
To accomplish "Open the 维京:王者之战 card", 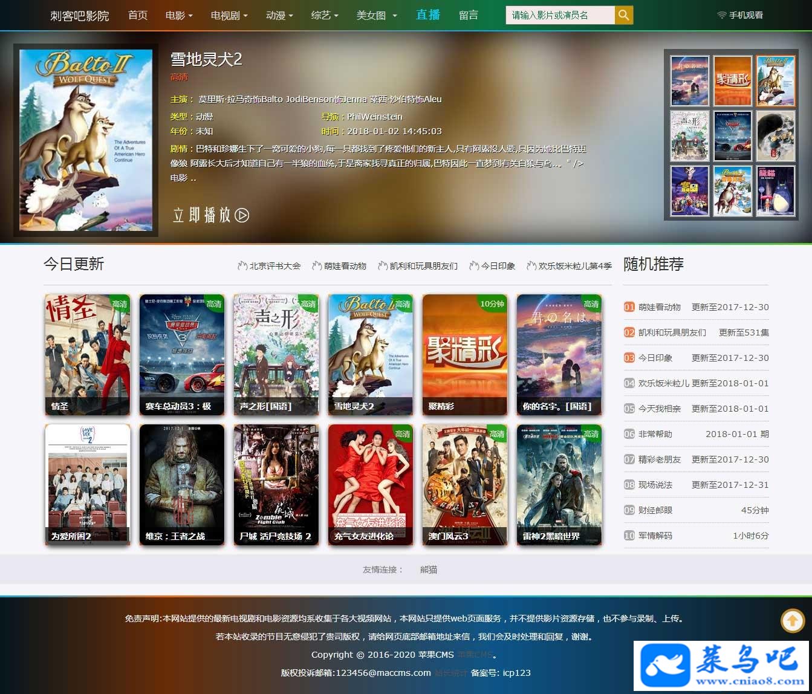I will (182, 485).
